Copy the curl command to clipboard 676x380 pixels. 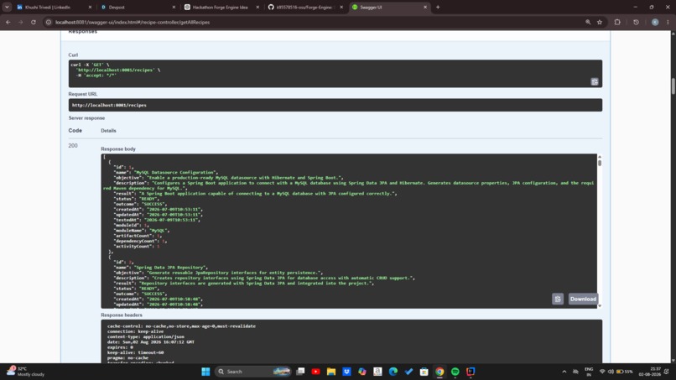click(595, 82)
